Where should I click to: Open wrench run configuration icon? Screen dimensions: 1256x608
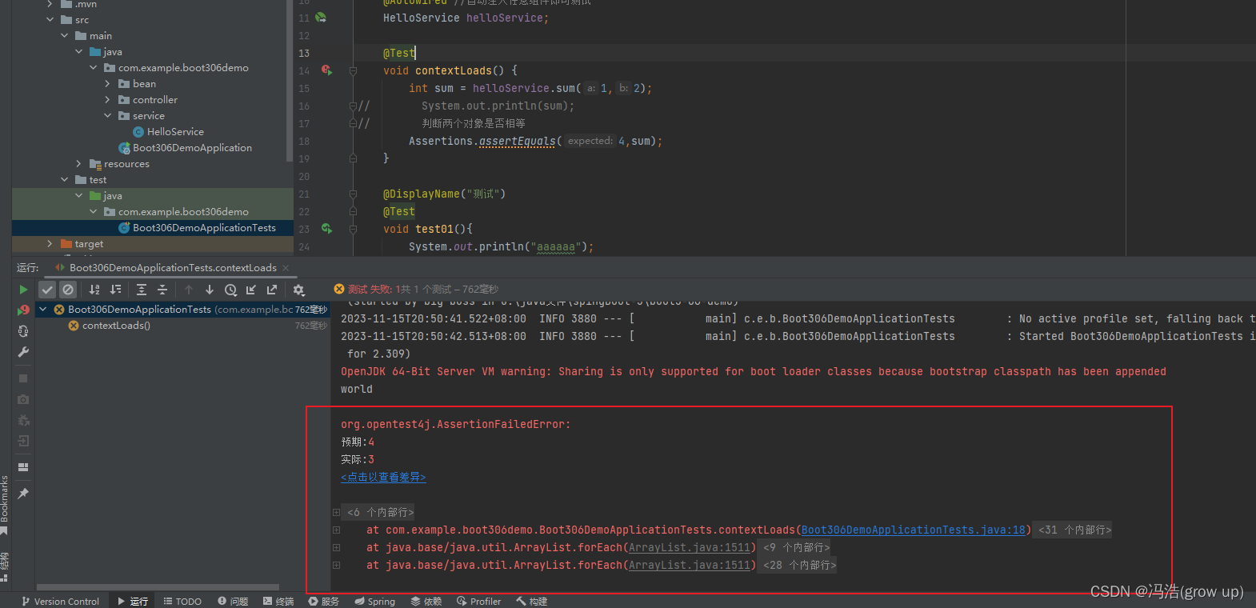pyautogui.click(x=23, y=352)
